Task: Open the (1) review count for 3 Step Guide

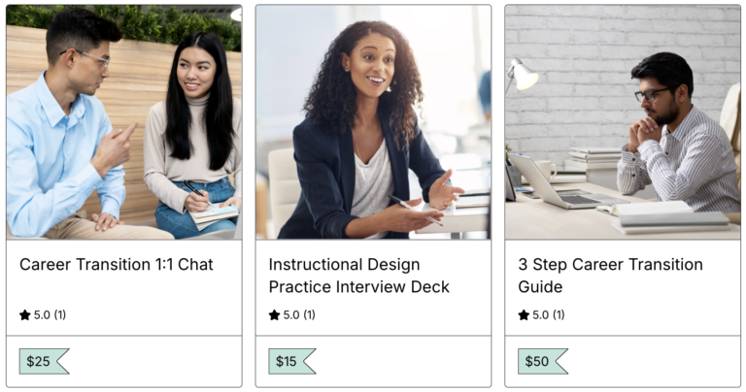Action: [559, 315]
